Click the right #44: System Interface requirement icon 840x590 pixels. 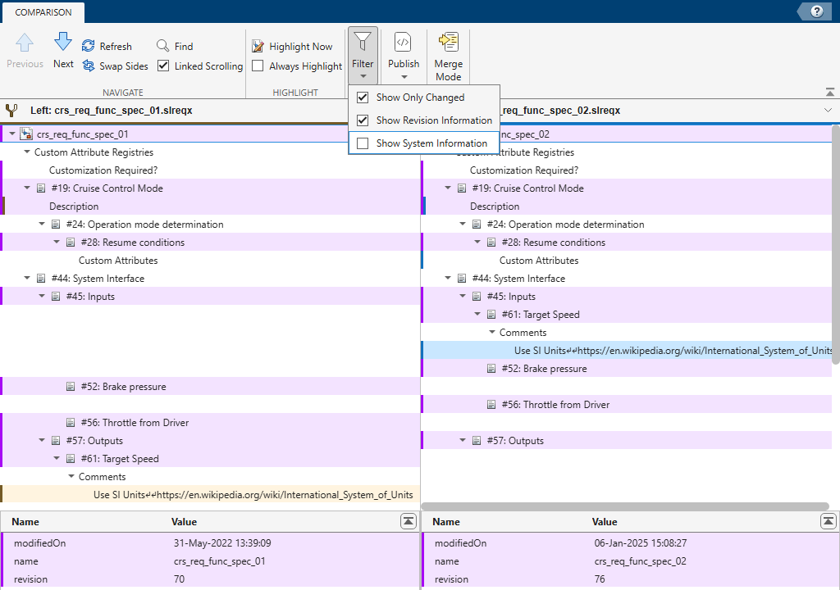(x=462, y=279)
